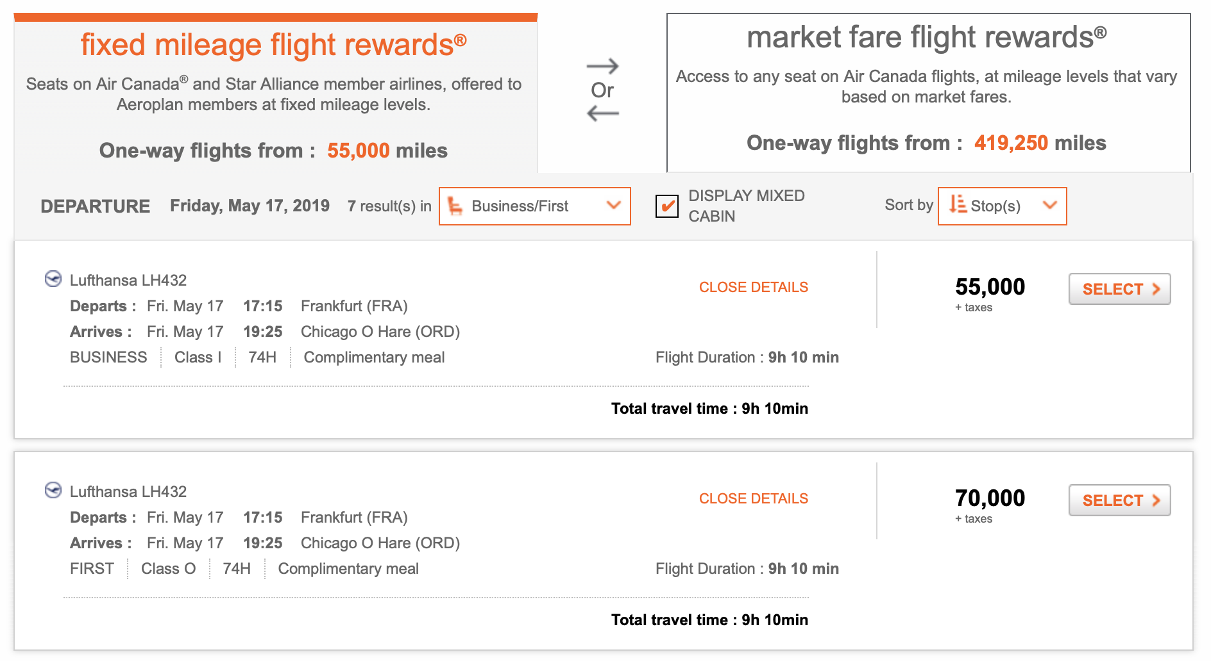The image size is (1211, 661).
Task: Click the left arrow under 'Or'
Action: [604, 113]
